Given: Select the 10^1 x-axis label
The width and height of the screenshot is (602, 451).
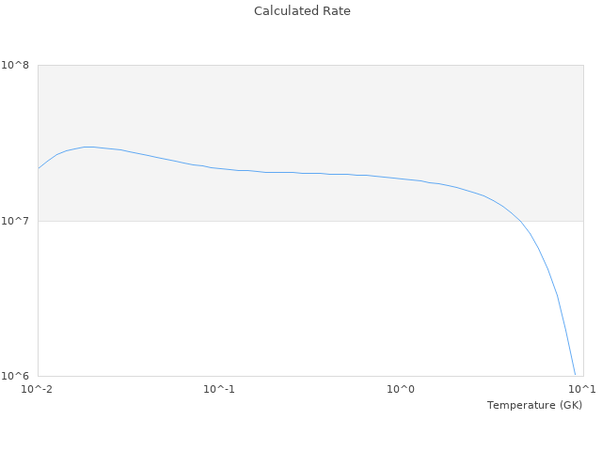Looking at the screenshot, I should (581, 389).
